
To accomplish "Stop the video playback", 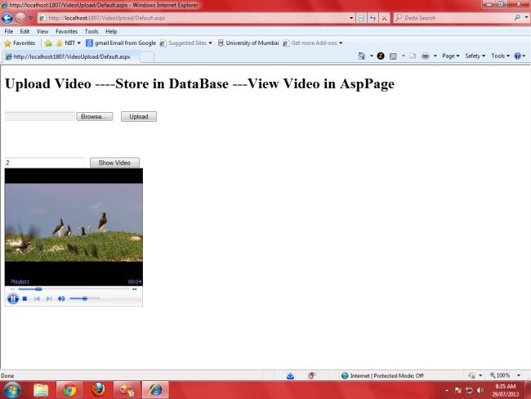I will coord(25,298).
